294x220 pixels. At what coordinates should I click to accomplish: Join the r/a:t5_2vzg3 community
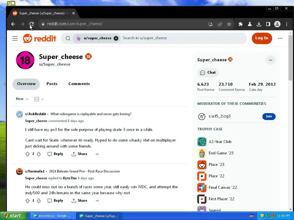(x=269, y=116)
